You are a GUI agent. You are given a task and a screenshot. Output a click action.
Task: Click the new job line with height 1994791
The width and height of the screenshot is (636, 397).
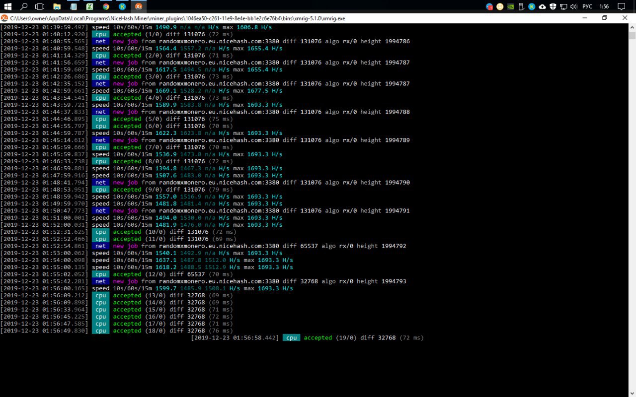tap(205, 210)
